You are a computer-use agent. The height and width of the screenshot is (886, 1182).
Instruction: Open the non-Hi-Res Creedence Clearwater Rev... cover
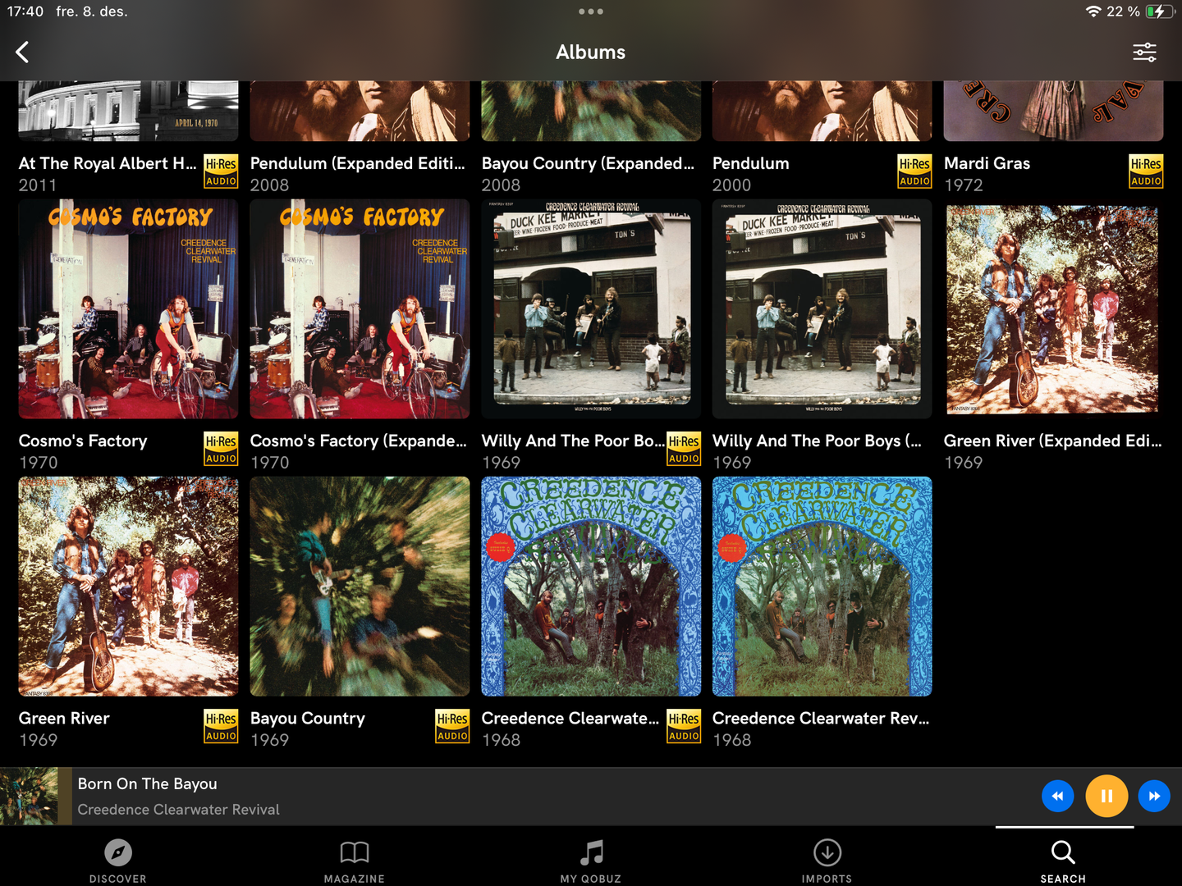tap(822, 587)
